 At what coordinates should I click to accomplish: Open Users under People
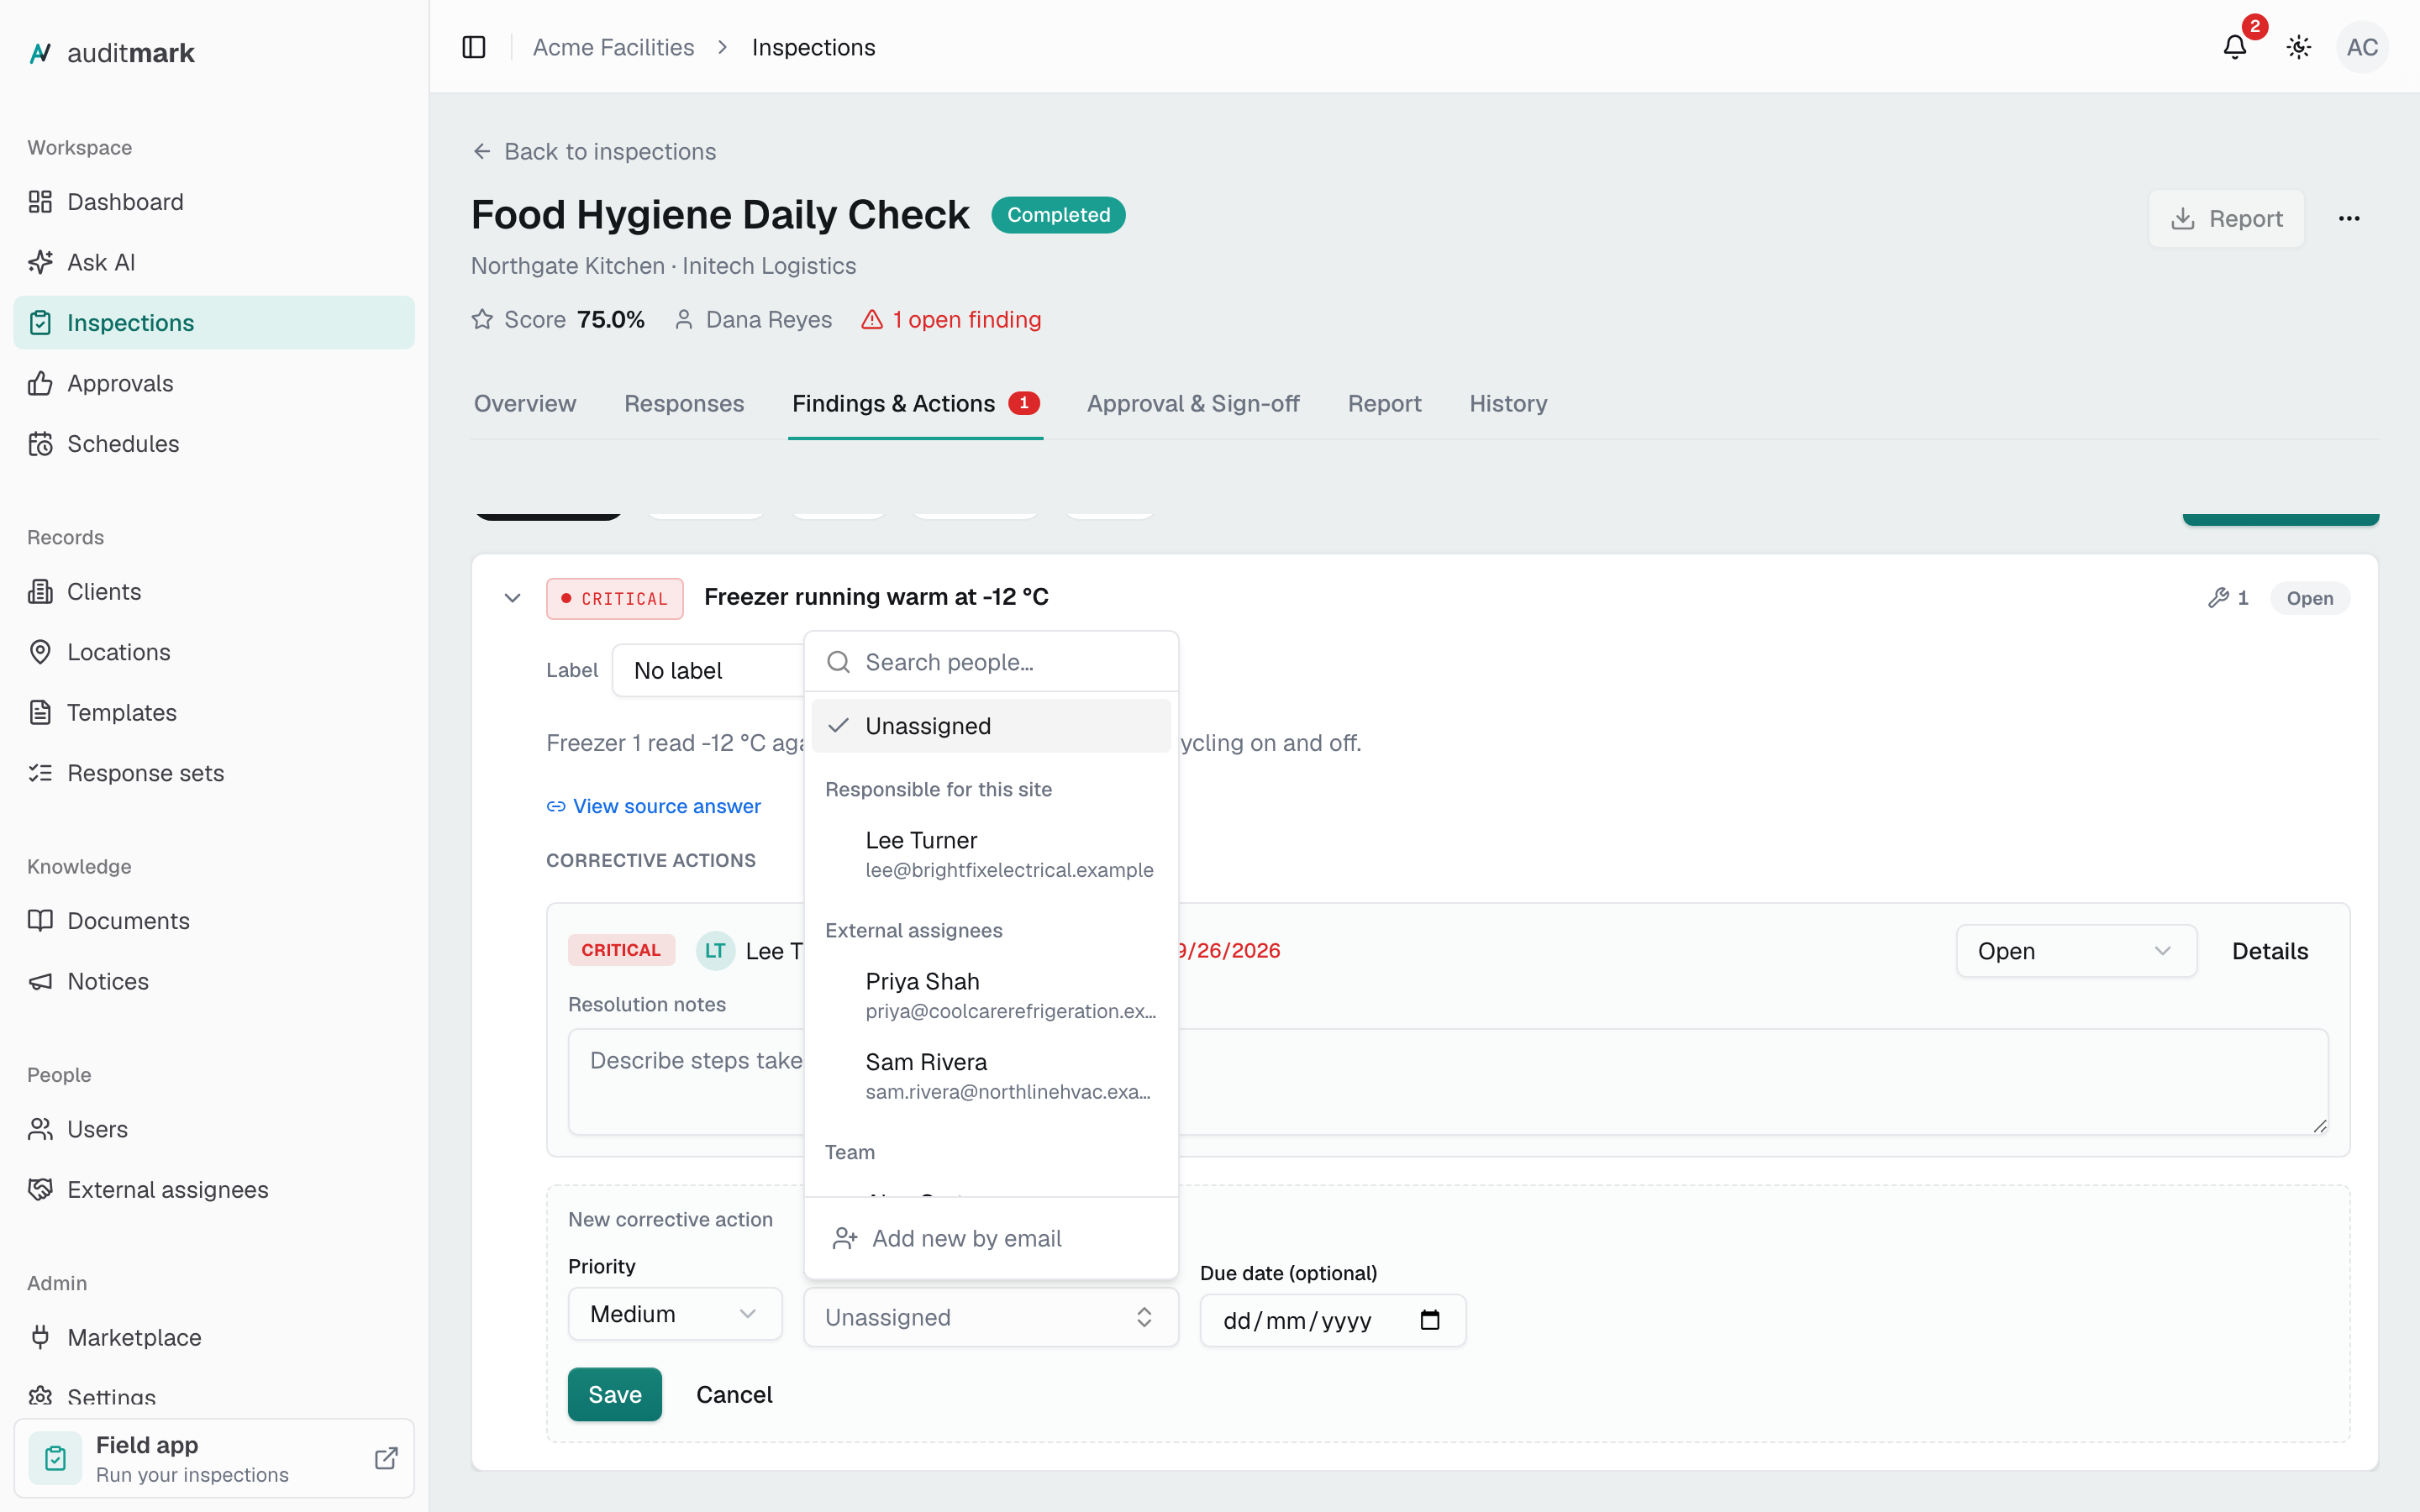pyautogui.click(x=214, y=1129)
